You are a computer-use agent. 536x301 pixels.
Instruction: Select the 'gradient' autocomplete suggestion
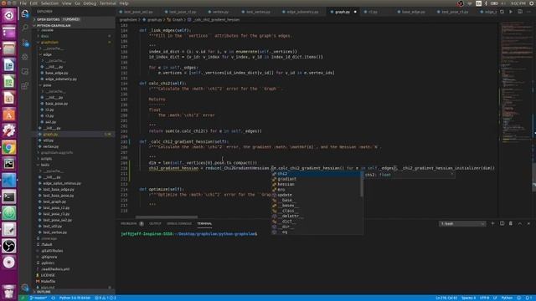317,179
